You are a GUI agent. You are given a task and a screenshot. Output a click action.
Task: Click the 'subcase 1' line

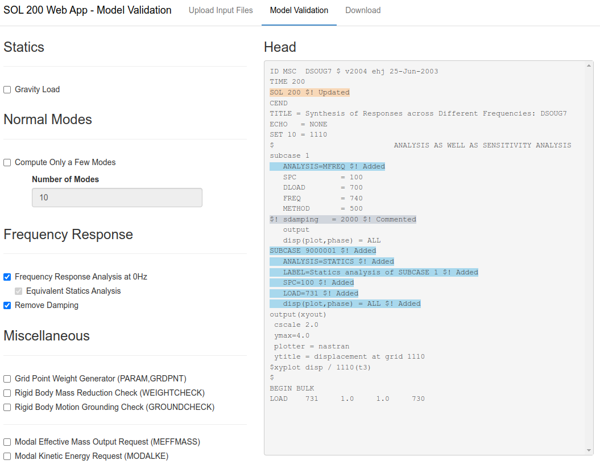click(x=289, y=155)
